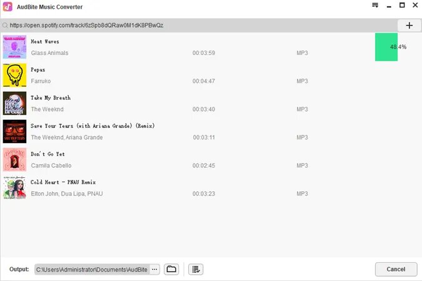The height and width of the screenshot is (281, 422).
Task: Click the Don't Go Yet track title
Action: pos(48,154)
